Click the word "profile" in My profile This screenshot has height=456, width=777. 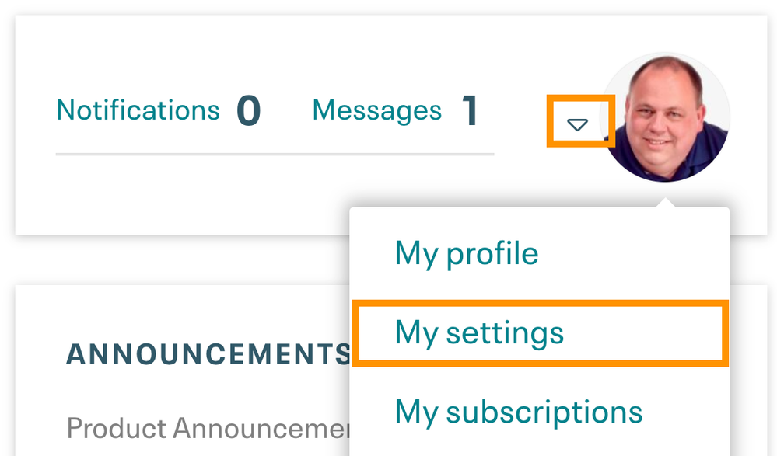(x=493, y=253)
